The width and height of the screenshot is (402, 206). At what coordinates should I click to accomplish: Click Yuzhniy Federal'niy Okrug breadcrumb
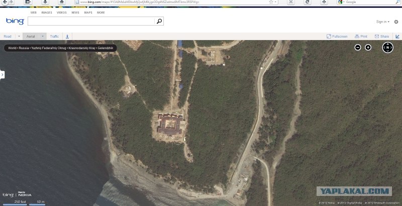[49, 48]
